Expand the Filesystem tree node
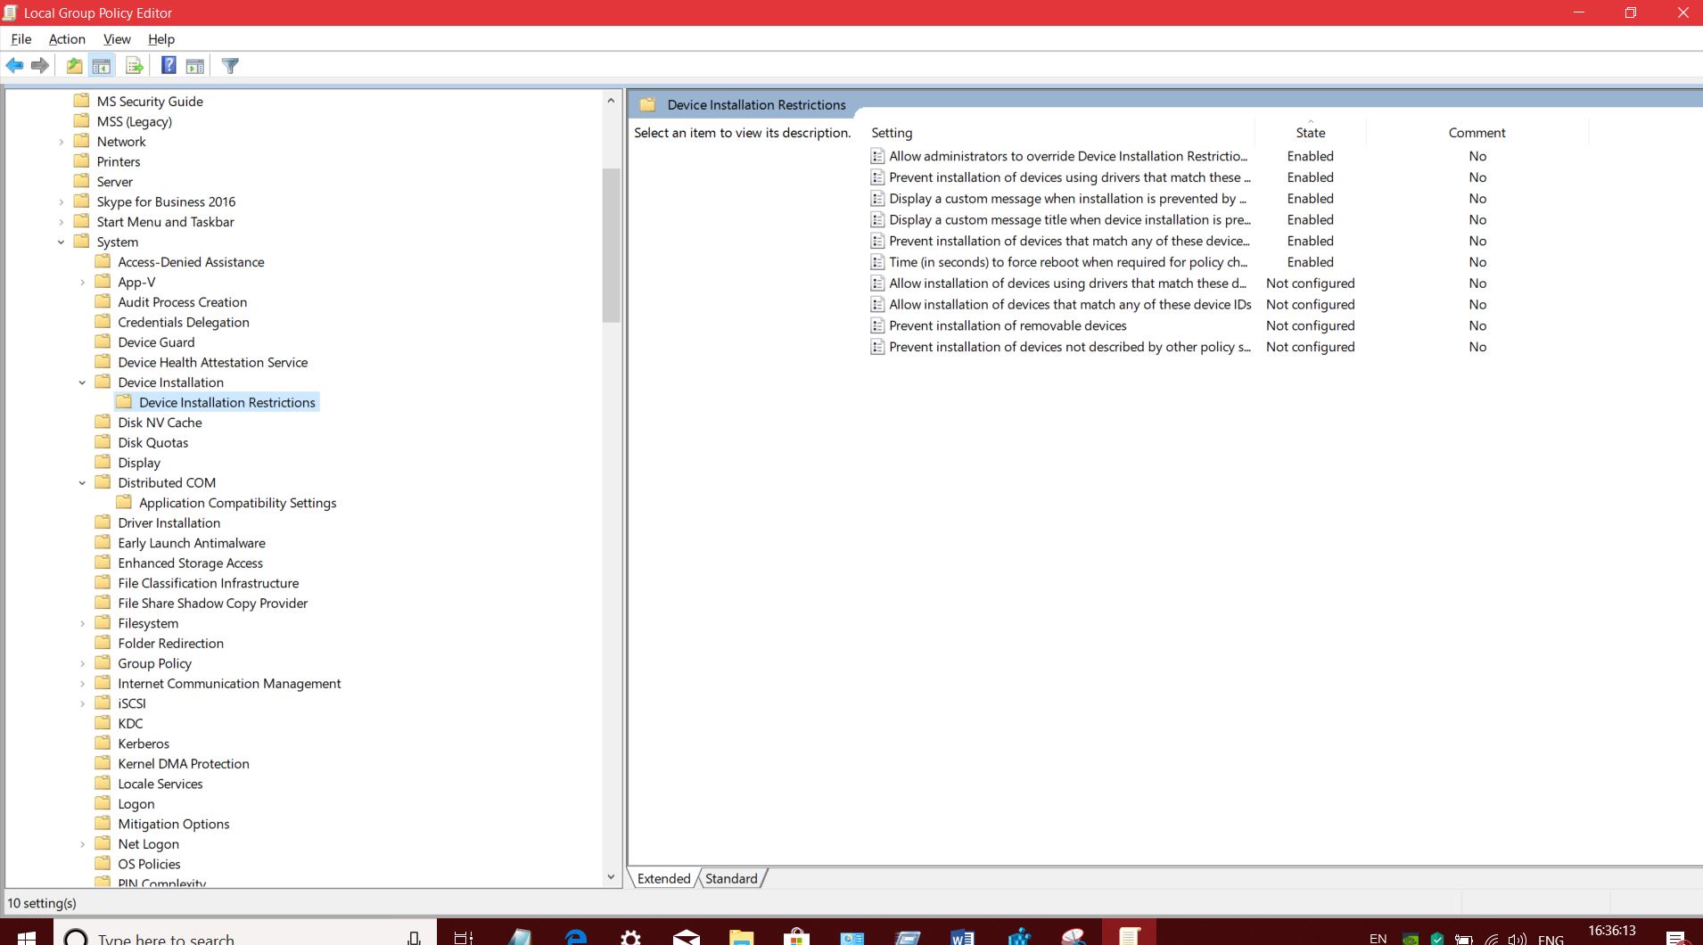 coord(83,623)
